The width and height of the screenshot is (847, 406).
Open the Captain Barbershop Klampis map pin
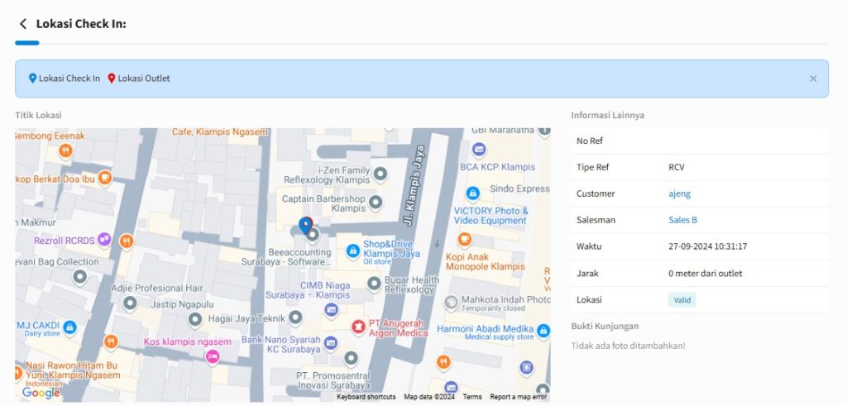(x=375, y=203)
